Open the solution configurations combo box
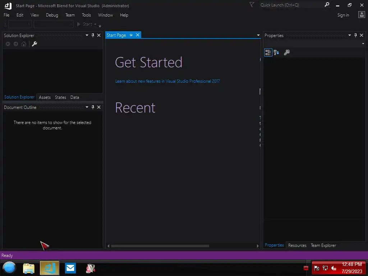 [x=20, y=24]
